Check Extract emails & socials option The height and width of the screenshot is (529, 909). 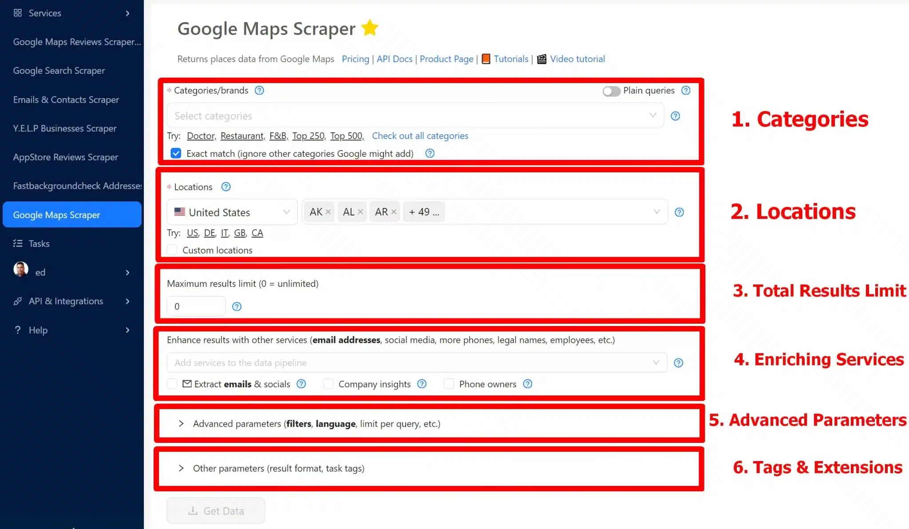(x=172, y=384)
